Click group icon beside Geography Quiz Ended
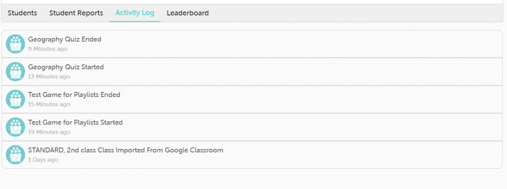 (15, 44)
